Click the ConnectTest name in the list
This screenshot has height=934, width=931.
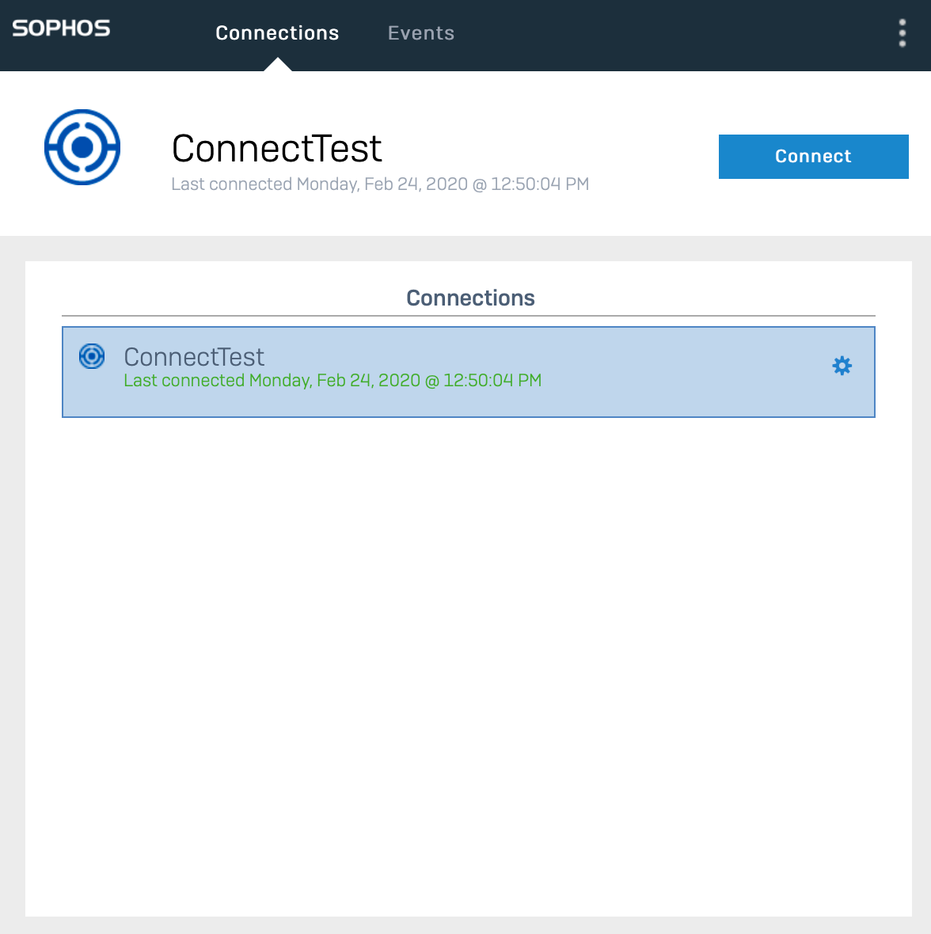[194, 357]
